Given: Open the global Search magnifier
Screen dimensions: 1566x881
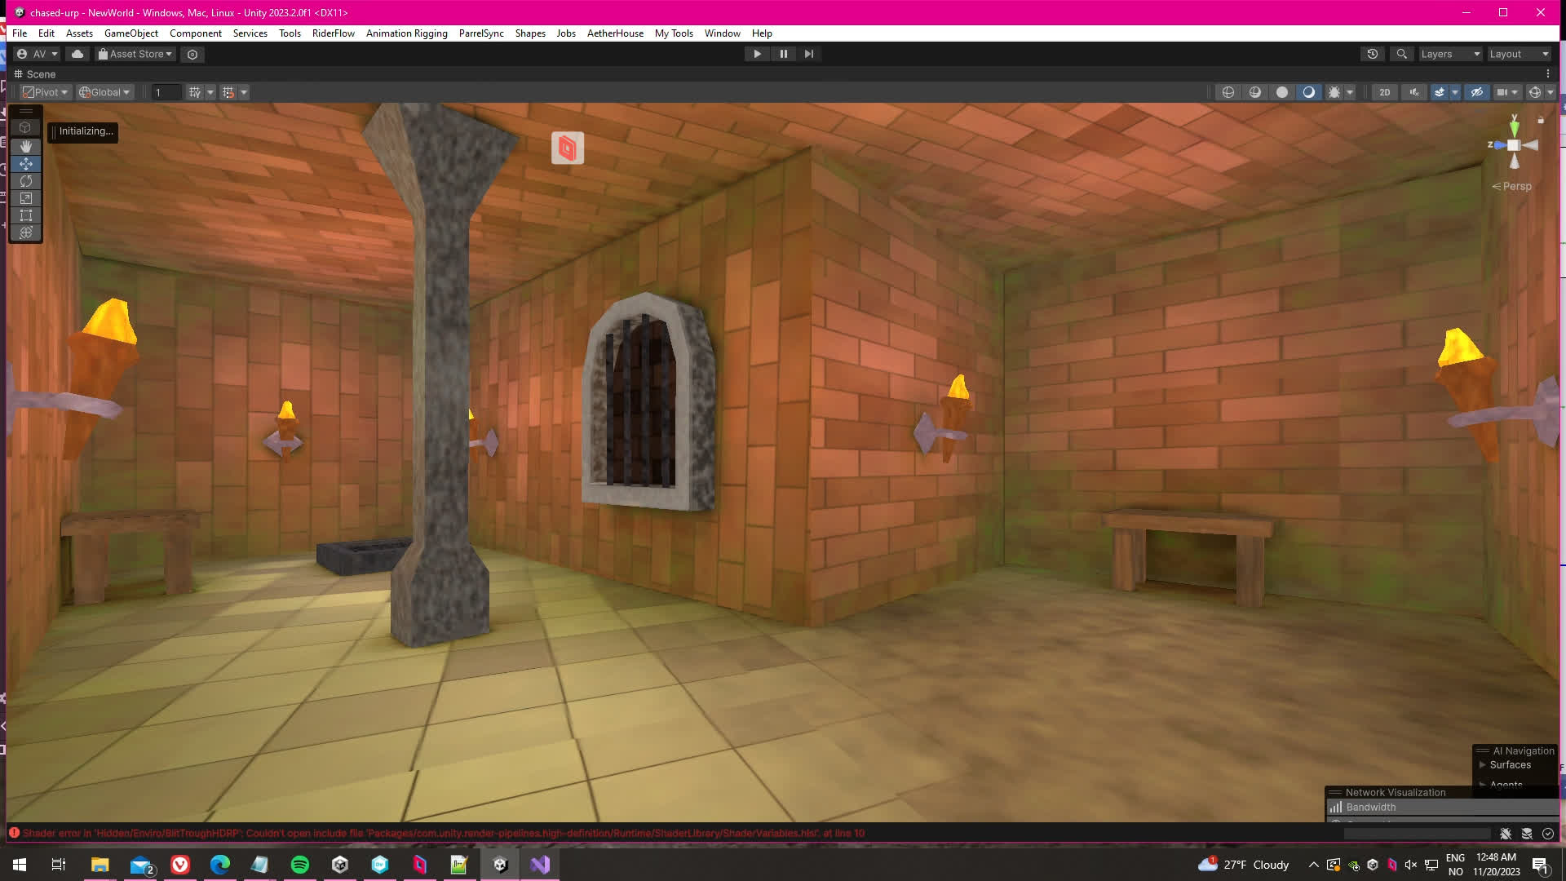Looking at the screenshot, I should pos(1401,54).
